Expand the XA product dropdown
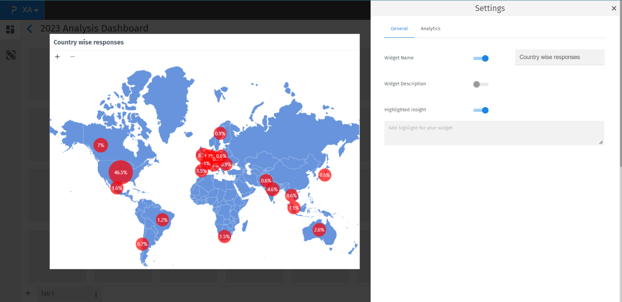The image size is (622, 302). 31,10
